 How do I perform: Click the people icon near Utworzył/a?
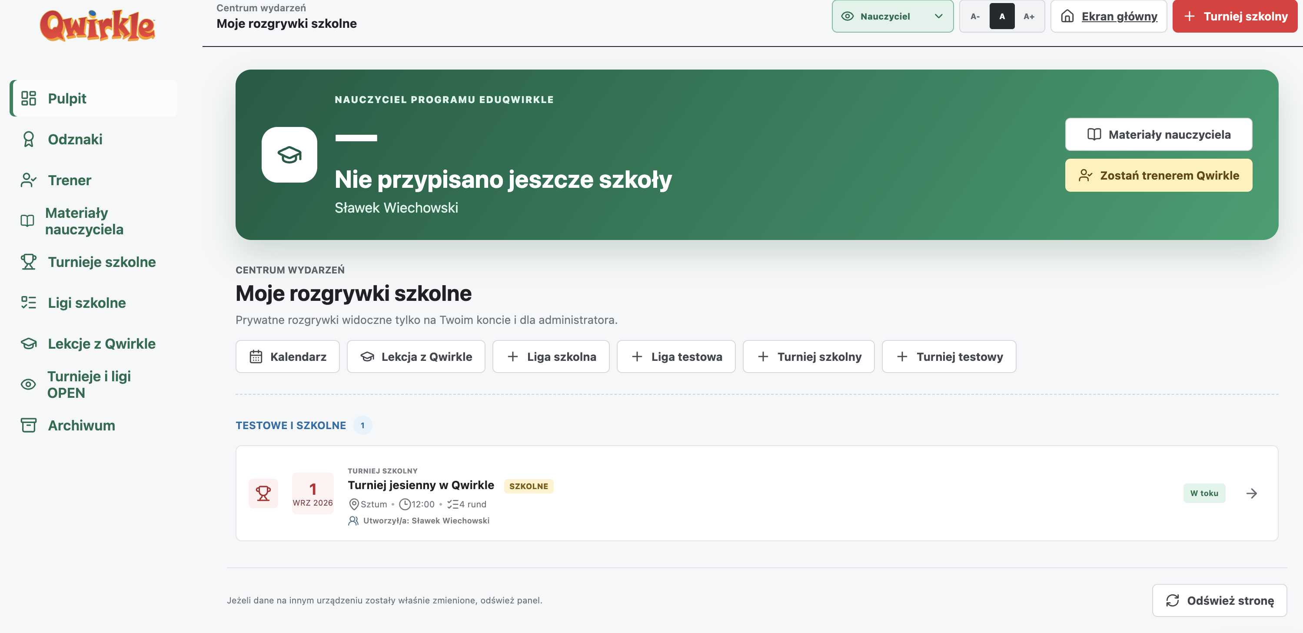(x=354, y=521)
